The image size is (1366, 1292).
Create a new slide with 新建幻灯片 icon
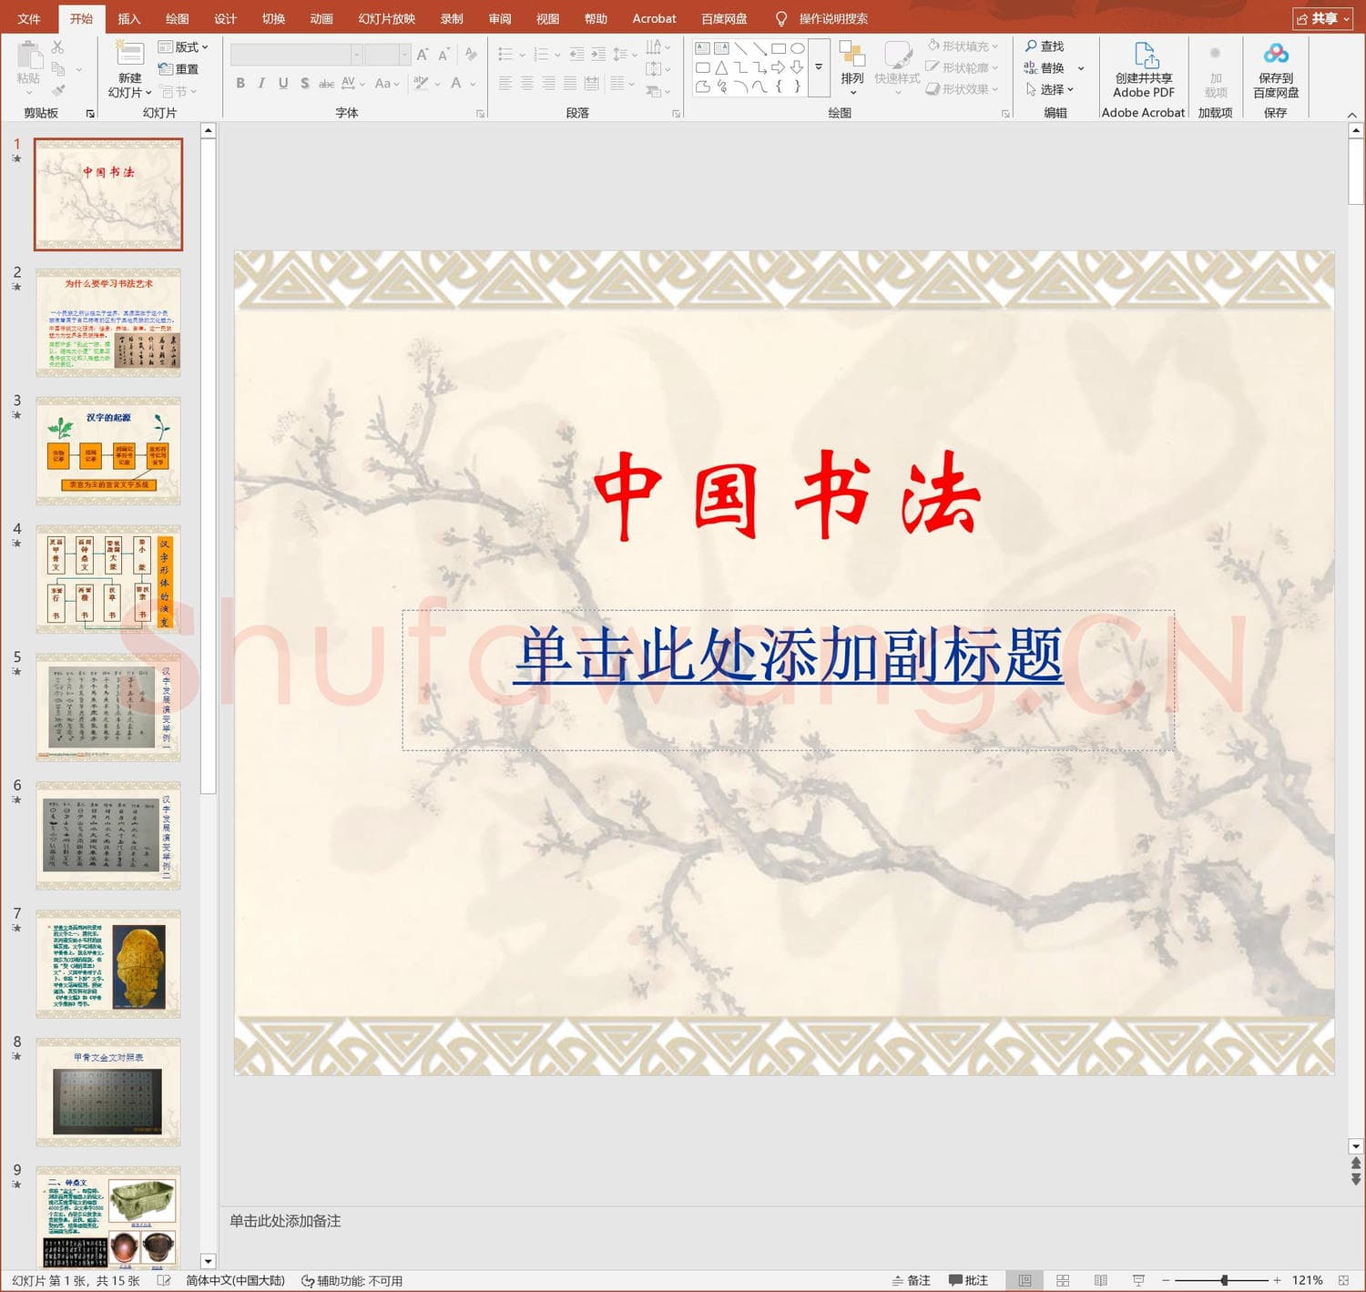[129, 54]
